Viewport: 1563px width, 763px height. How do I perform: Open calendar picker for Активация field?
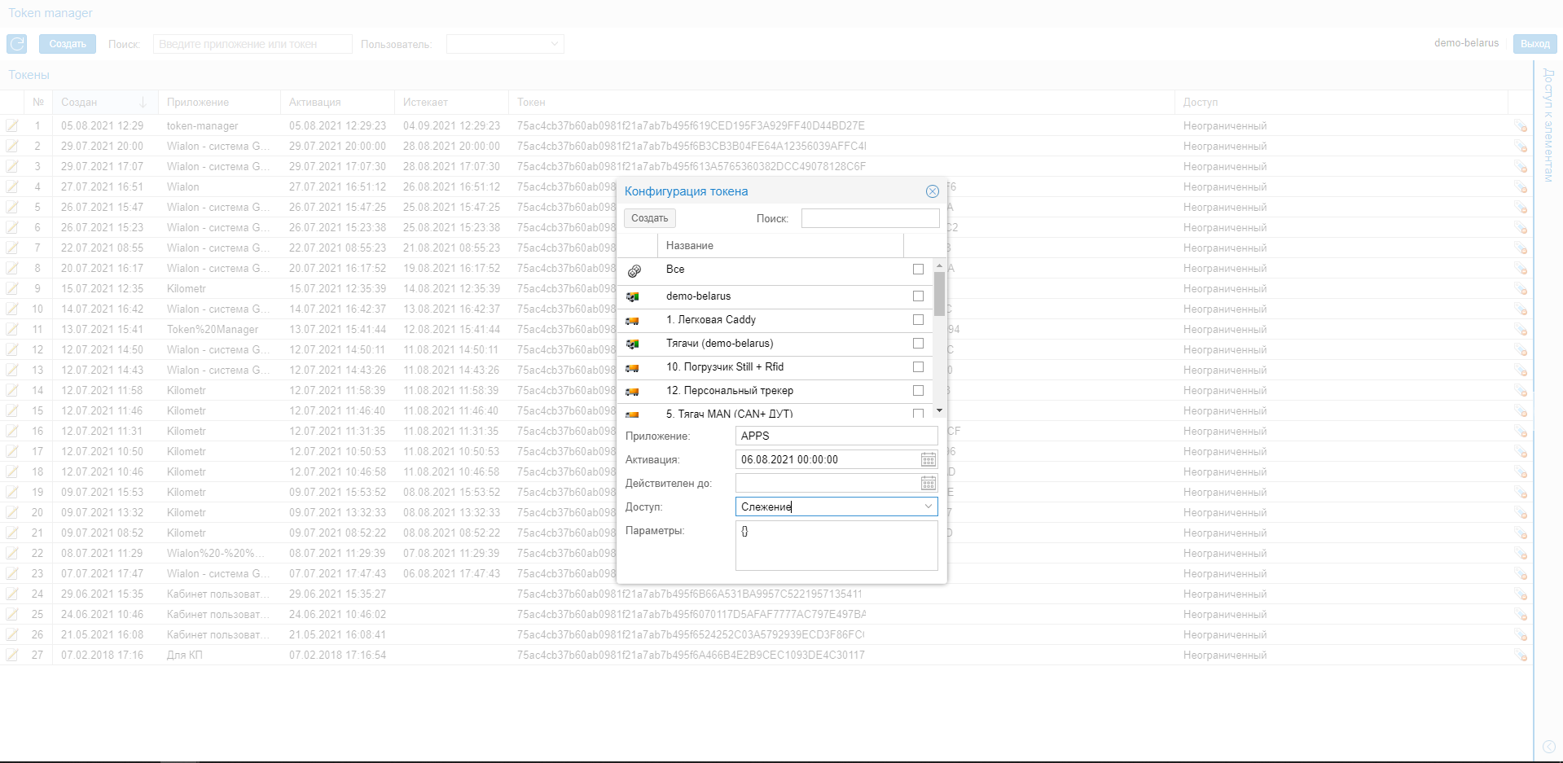[x=928, y=460]
